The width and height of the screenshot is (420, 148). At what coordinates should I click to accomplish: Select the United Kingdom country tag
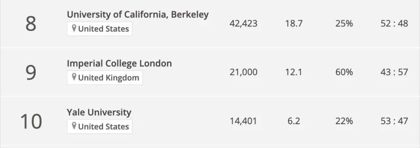pos(105,77)
